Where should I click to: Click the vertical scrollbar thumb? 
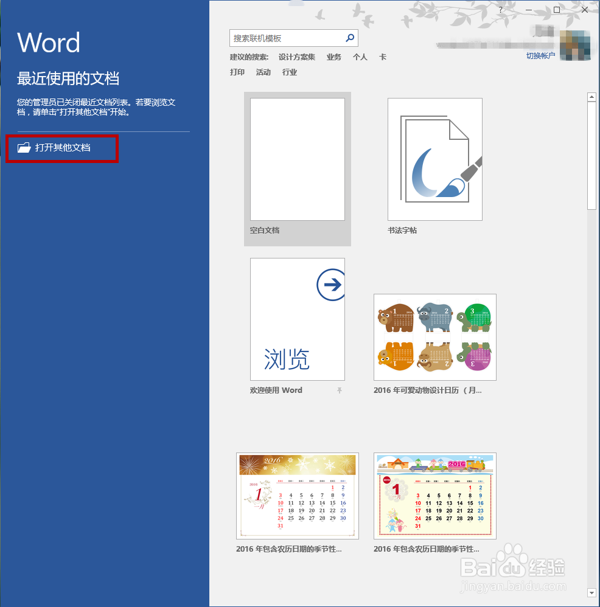point(591,156)
